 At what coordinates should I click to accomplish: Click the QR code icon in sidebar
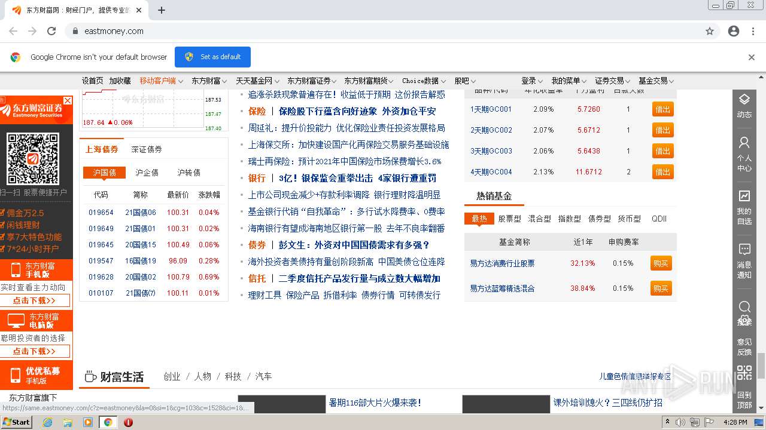744,373
